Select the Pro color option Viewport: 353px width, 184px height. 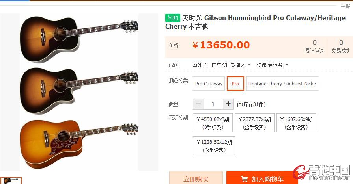click(235, 84)
